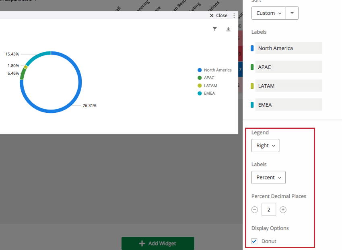342x250 pixels.
Task: Click the Close button on the widget
Action: 219,15
